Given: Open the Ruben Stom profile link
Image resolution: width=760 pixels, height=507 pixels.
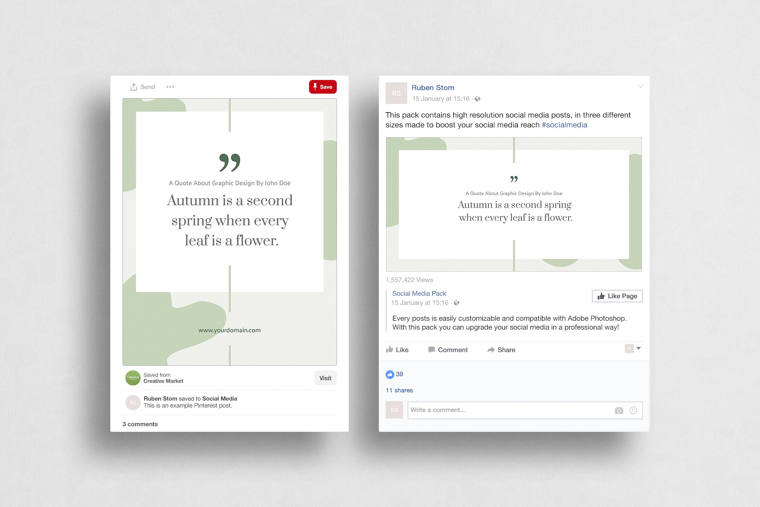Looking at the screenshot, I should pos(432,88).
